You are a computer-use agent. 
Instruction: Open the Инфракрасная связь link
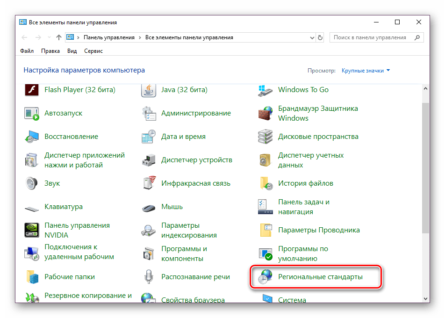(196, 183)
